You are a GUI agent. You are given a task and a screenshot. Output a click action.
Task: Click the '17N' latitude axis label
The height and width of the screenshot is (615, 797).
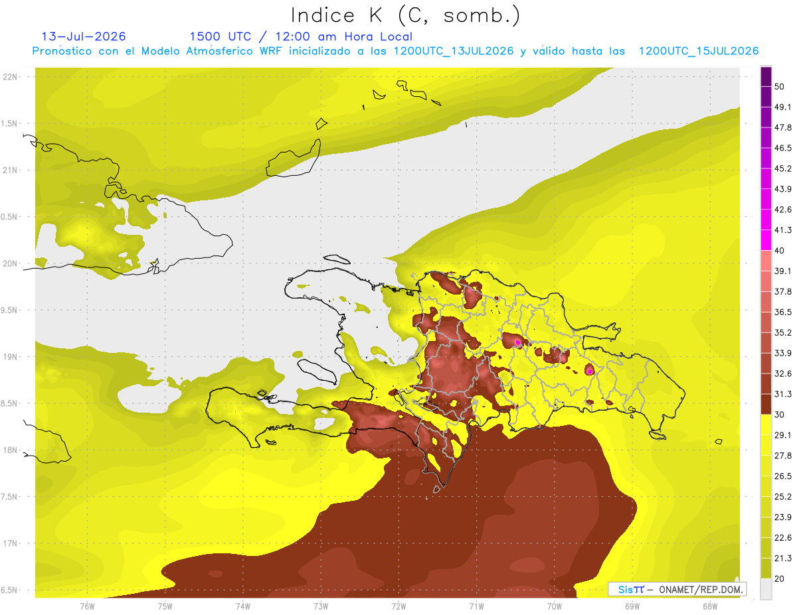click(11, 544)
